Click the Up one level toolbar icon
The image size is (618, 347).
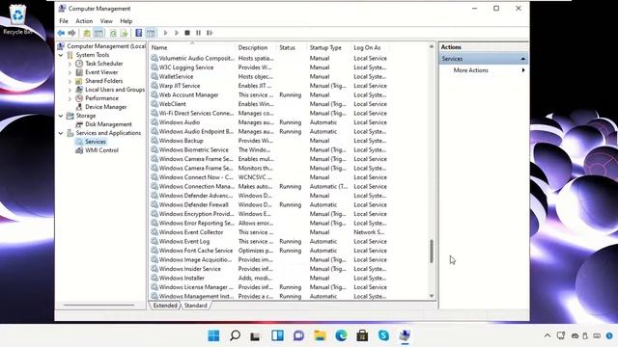[x=87, y=33]
